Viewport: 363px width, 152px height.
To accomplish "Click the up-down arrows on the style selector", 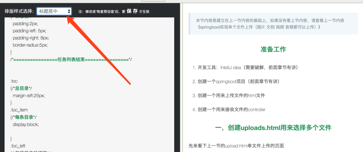I will point(69,11).
